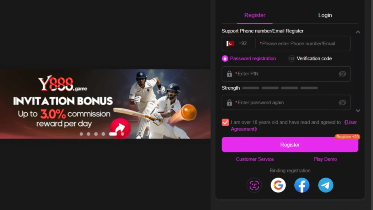
Task: Reveal the repeated password with eye icon
Action: click(342, 102)
